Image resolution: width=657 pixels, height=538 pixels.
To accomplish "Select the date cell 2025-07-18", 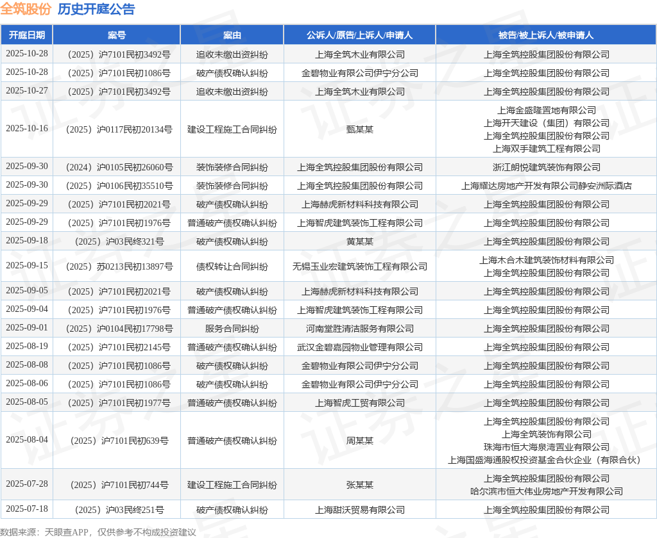I will tap(27, 509).
